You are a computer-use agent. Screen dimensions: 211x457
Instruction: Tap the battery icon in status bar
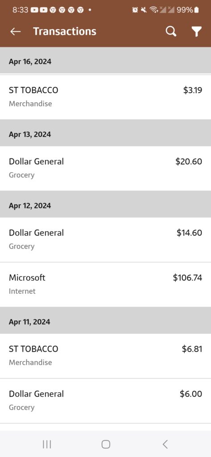(x=196, y=10)
